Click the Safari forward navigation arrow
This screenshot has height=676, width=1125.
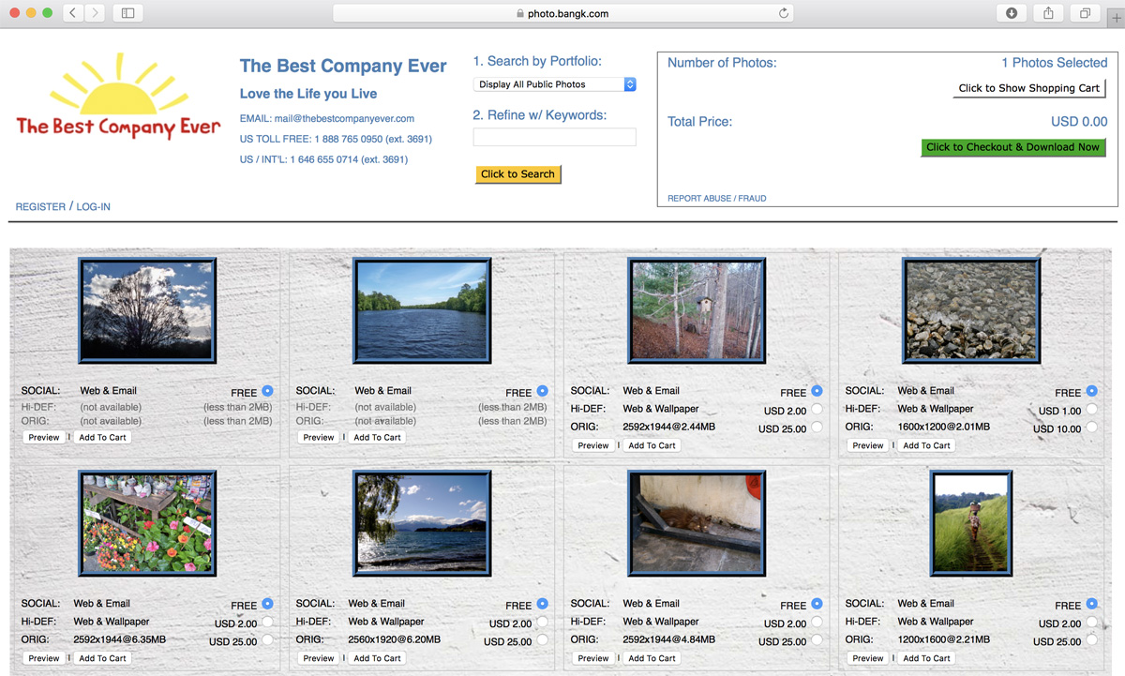click(x=95, y=13)
